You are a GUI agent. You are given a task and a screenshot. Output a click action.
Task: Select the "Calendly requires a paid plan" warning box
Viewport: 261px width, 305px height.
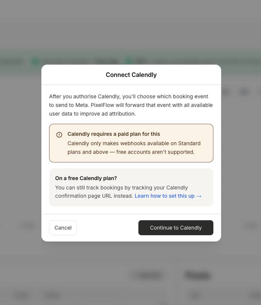131,143
